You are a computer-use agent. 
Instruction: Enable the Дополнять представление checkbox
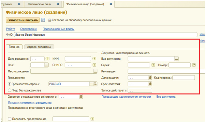tap(9, 119)
